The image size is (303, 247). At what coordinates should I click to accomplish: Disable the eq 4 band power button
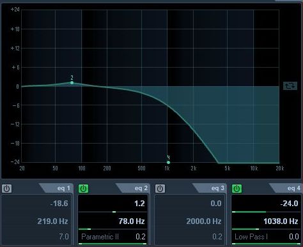[237, 189]
